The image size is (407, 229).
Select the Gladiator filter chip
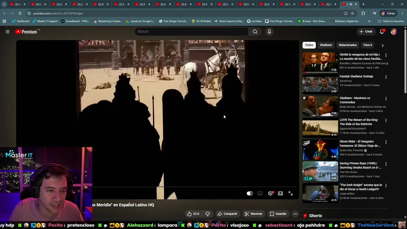click(326, 45)
